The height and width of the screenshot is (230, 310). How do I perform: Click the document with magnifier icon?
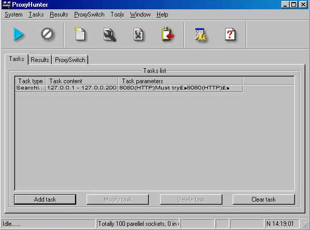click(109, 35)
